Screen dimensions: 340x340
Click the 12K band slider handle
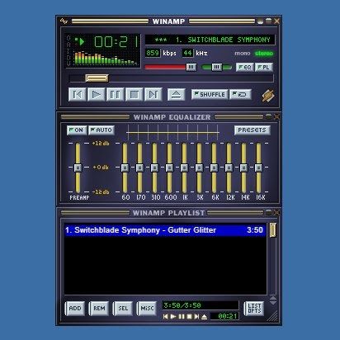(229, 168)
